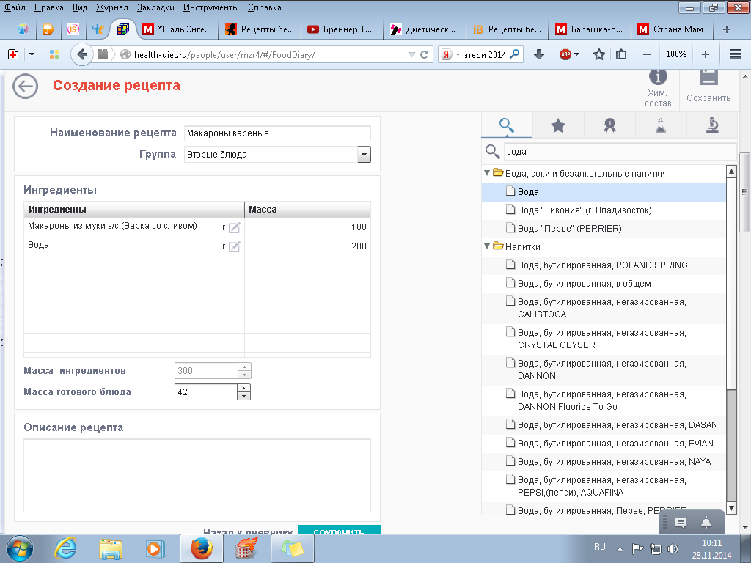Open Internet Explorer from the taskbar

(x=65, y=548)
